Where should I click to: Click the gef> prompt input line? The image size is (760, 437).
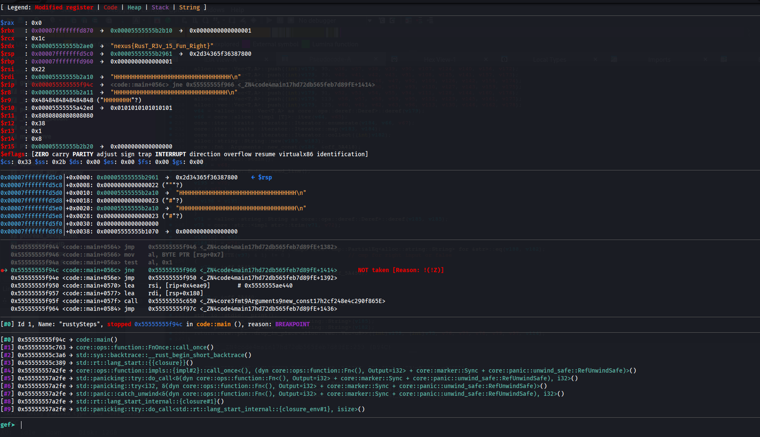tap(380, 425)
